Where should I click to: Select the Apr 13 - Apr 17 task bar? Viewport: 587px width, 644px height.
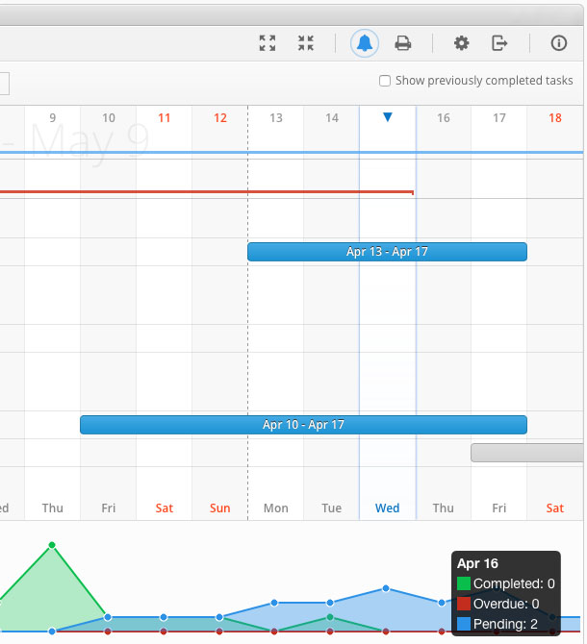(x=387, y=252)
